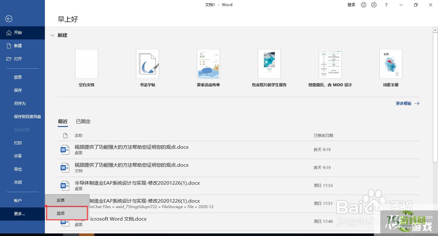Viewport: 438px width, 236px height.
Task: Open help question mark icon
Action: (386, 5)
